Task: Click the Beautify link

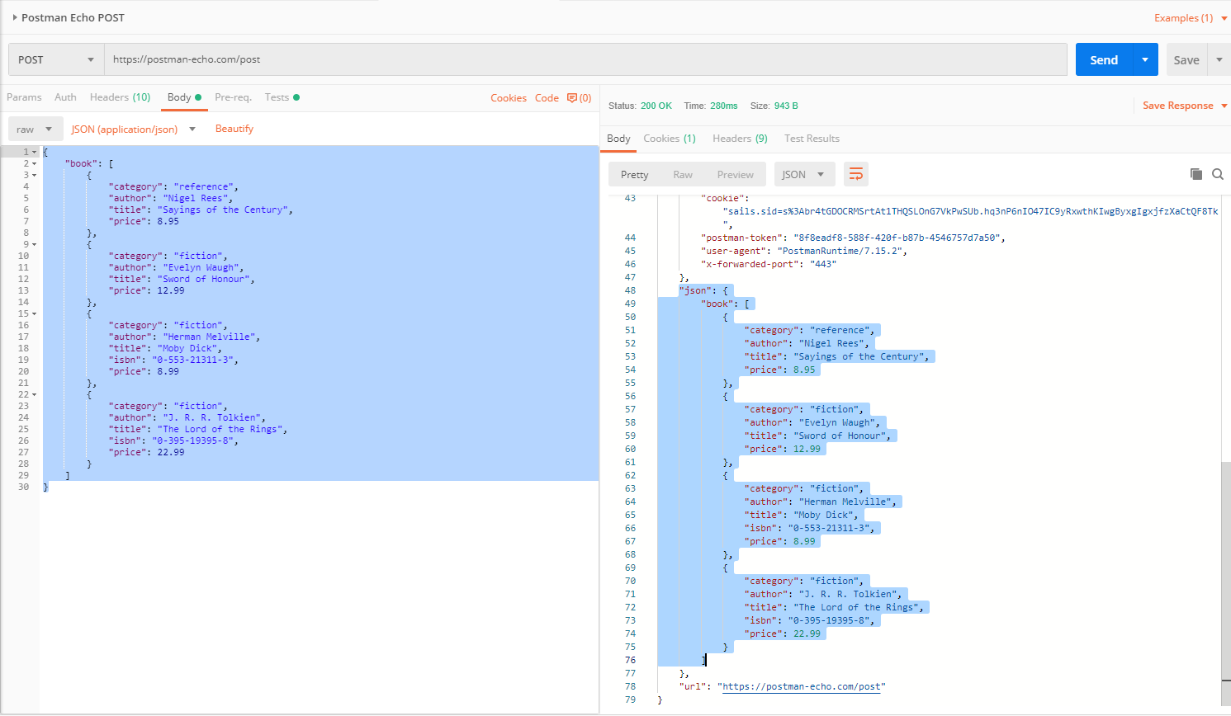Action: coord(234,129)
